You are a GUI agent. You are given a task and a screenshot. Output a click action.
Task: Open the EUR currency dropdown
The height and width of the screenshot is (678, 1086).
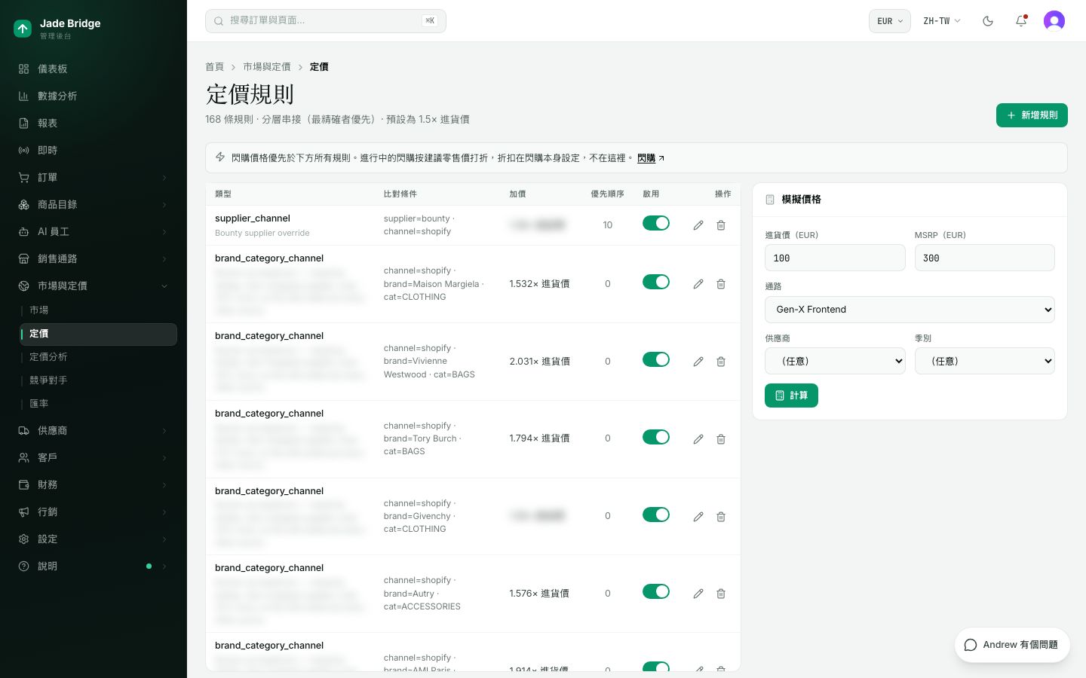click(x=890, y=21)
